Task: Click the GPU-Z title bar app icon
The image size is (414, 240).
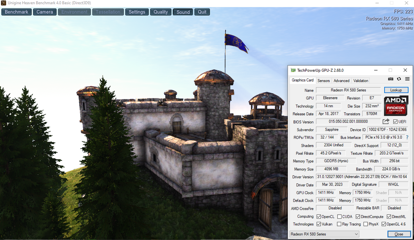Action: coord(293,70)
